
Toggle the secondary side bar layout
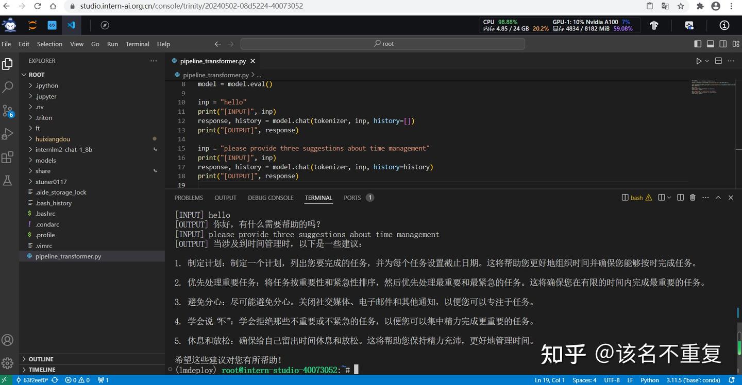[x=723, y=44]
